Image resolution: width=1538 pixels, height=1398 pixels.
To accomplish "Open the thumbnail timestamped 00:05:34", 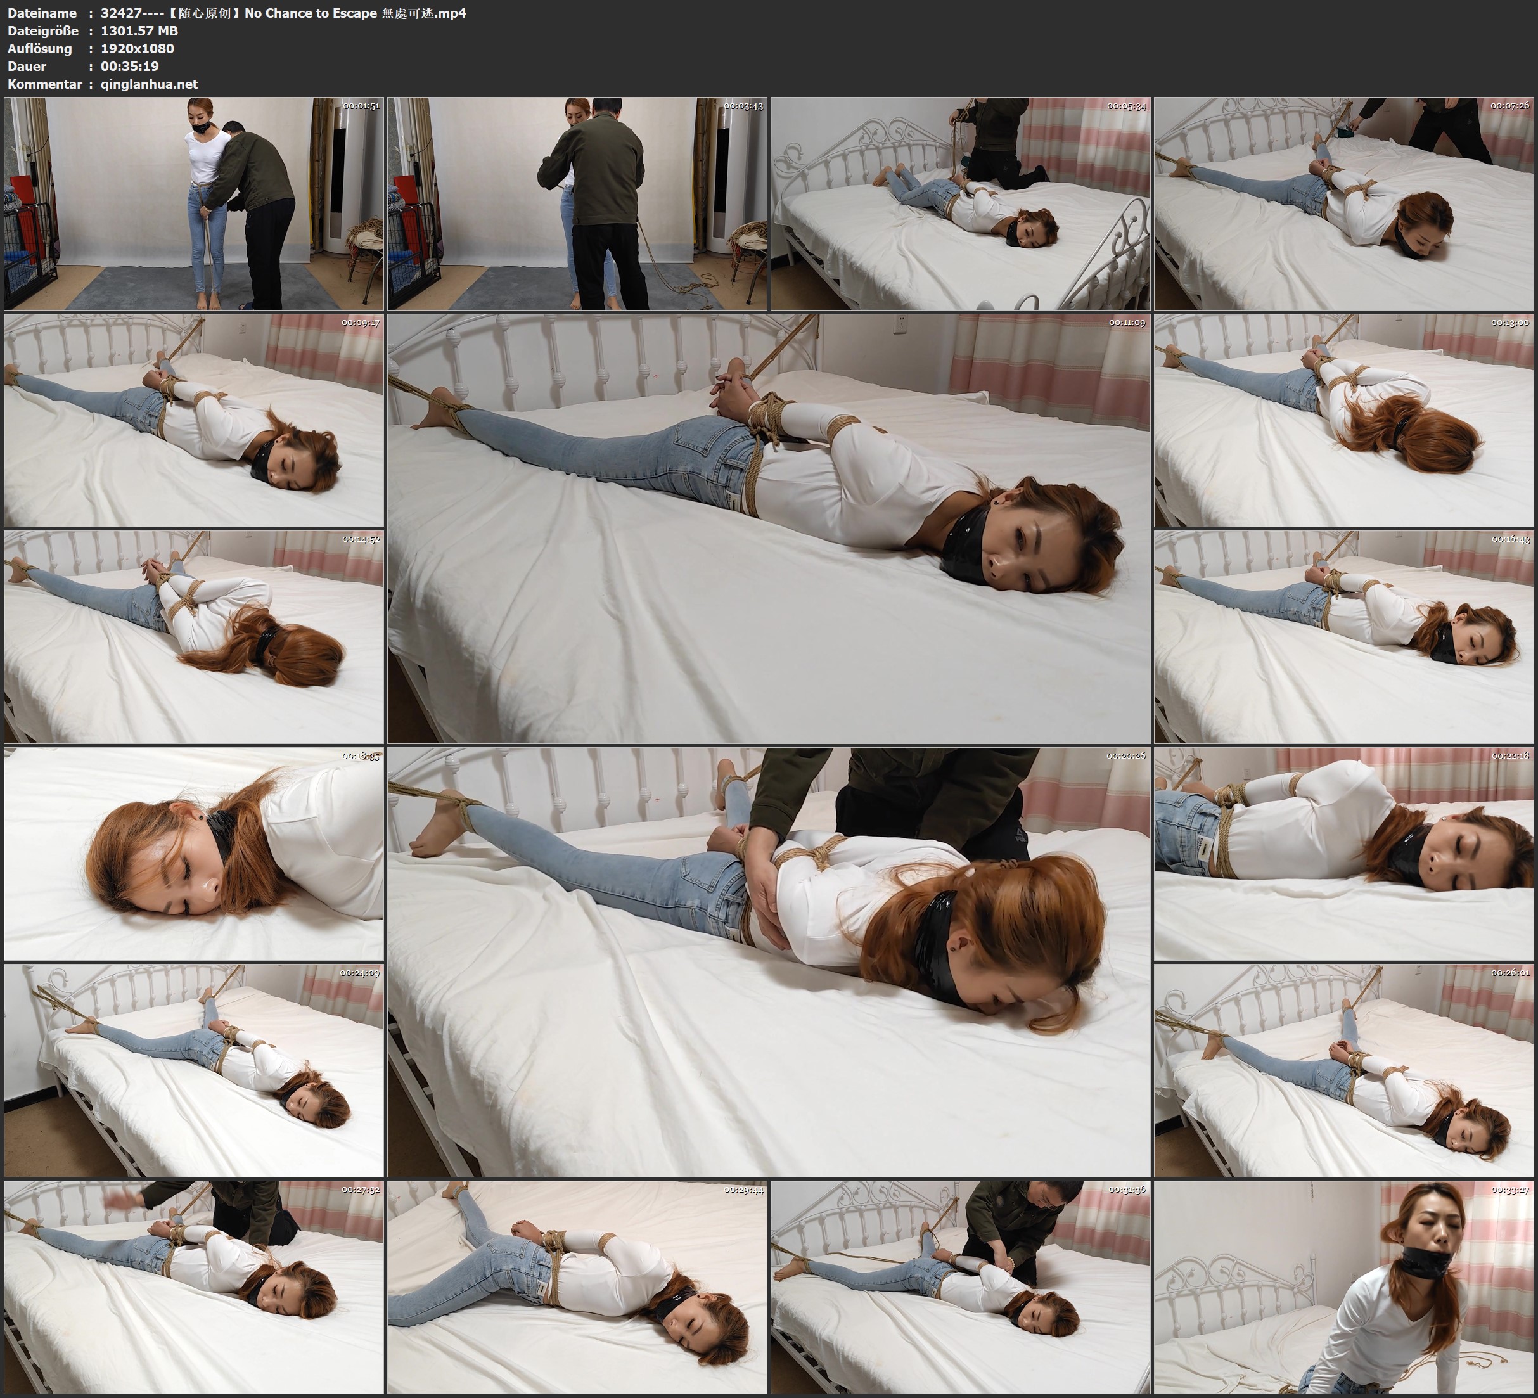I will pos(959,203).
